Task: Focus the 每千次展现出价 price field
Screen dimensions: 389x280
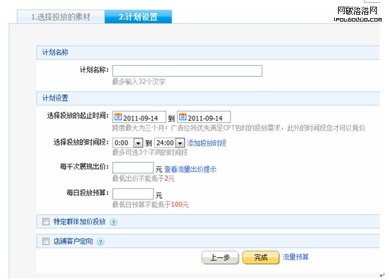Action: pyautogui.click(x=133, y=168)
